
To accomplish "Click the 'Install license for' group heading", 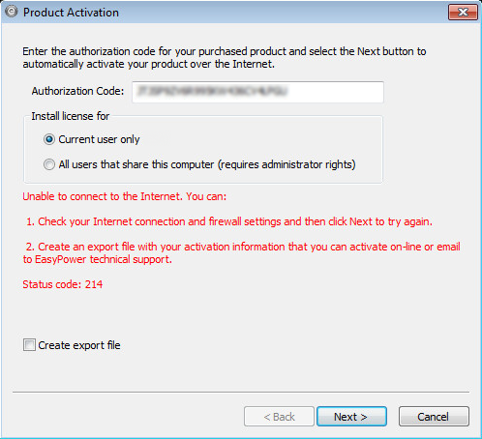I will pos(71,116).
